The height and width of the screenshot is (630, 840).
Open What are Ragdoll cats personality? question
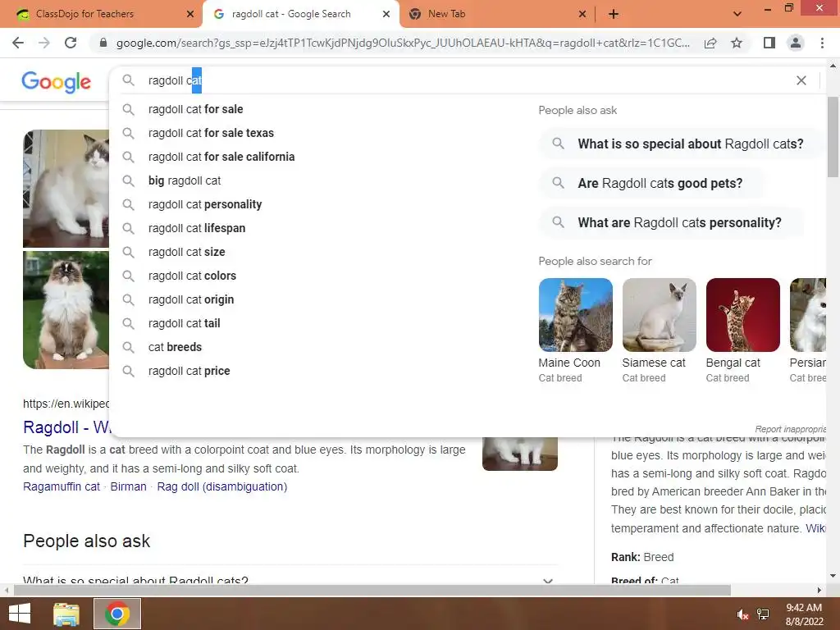671,223
